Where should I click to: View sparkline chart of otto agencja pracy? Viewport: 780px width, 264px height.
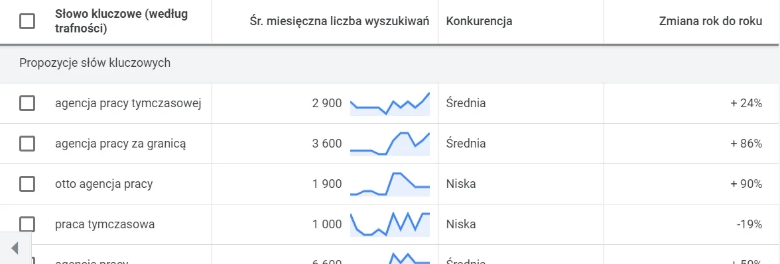point(390,184)
